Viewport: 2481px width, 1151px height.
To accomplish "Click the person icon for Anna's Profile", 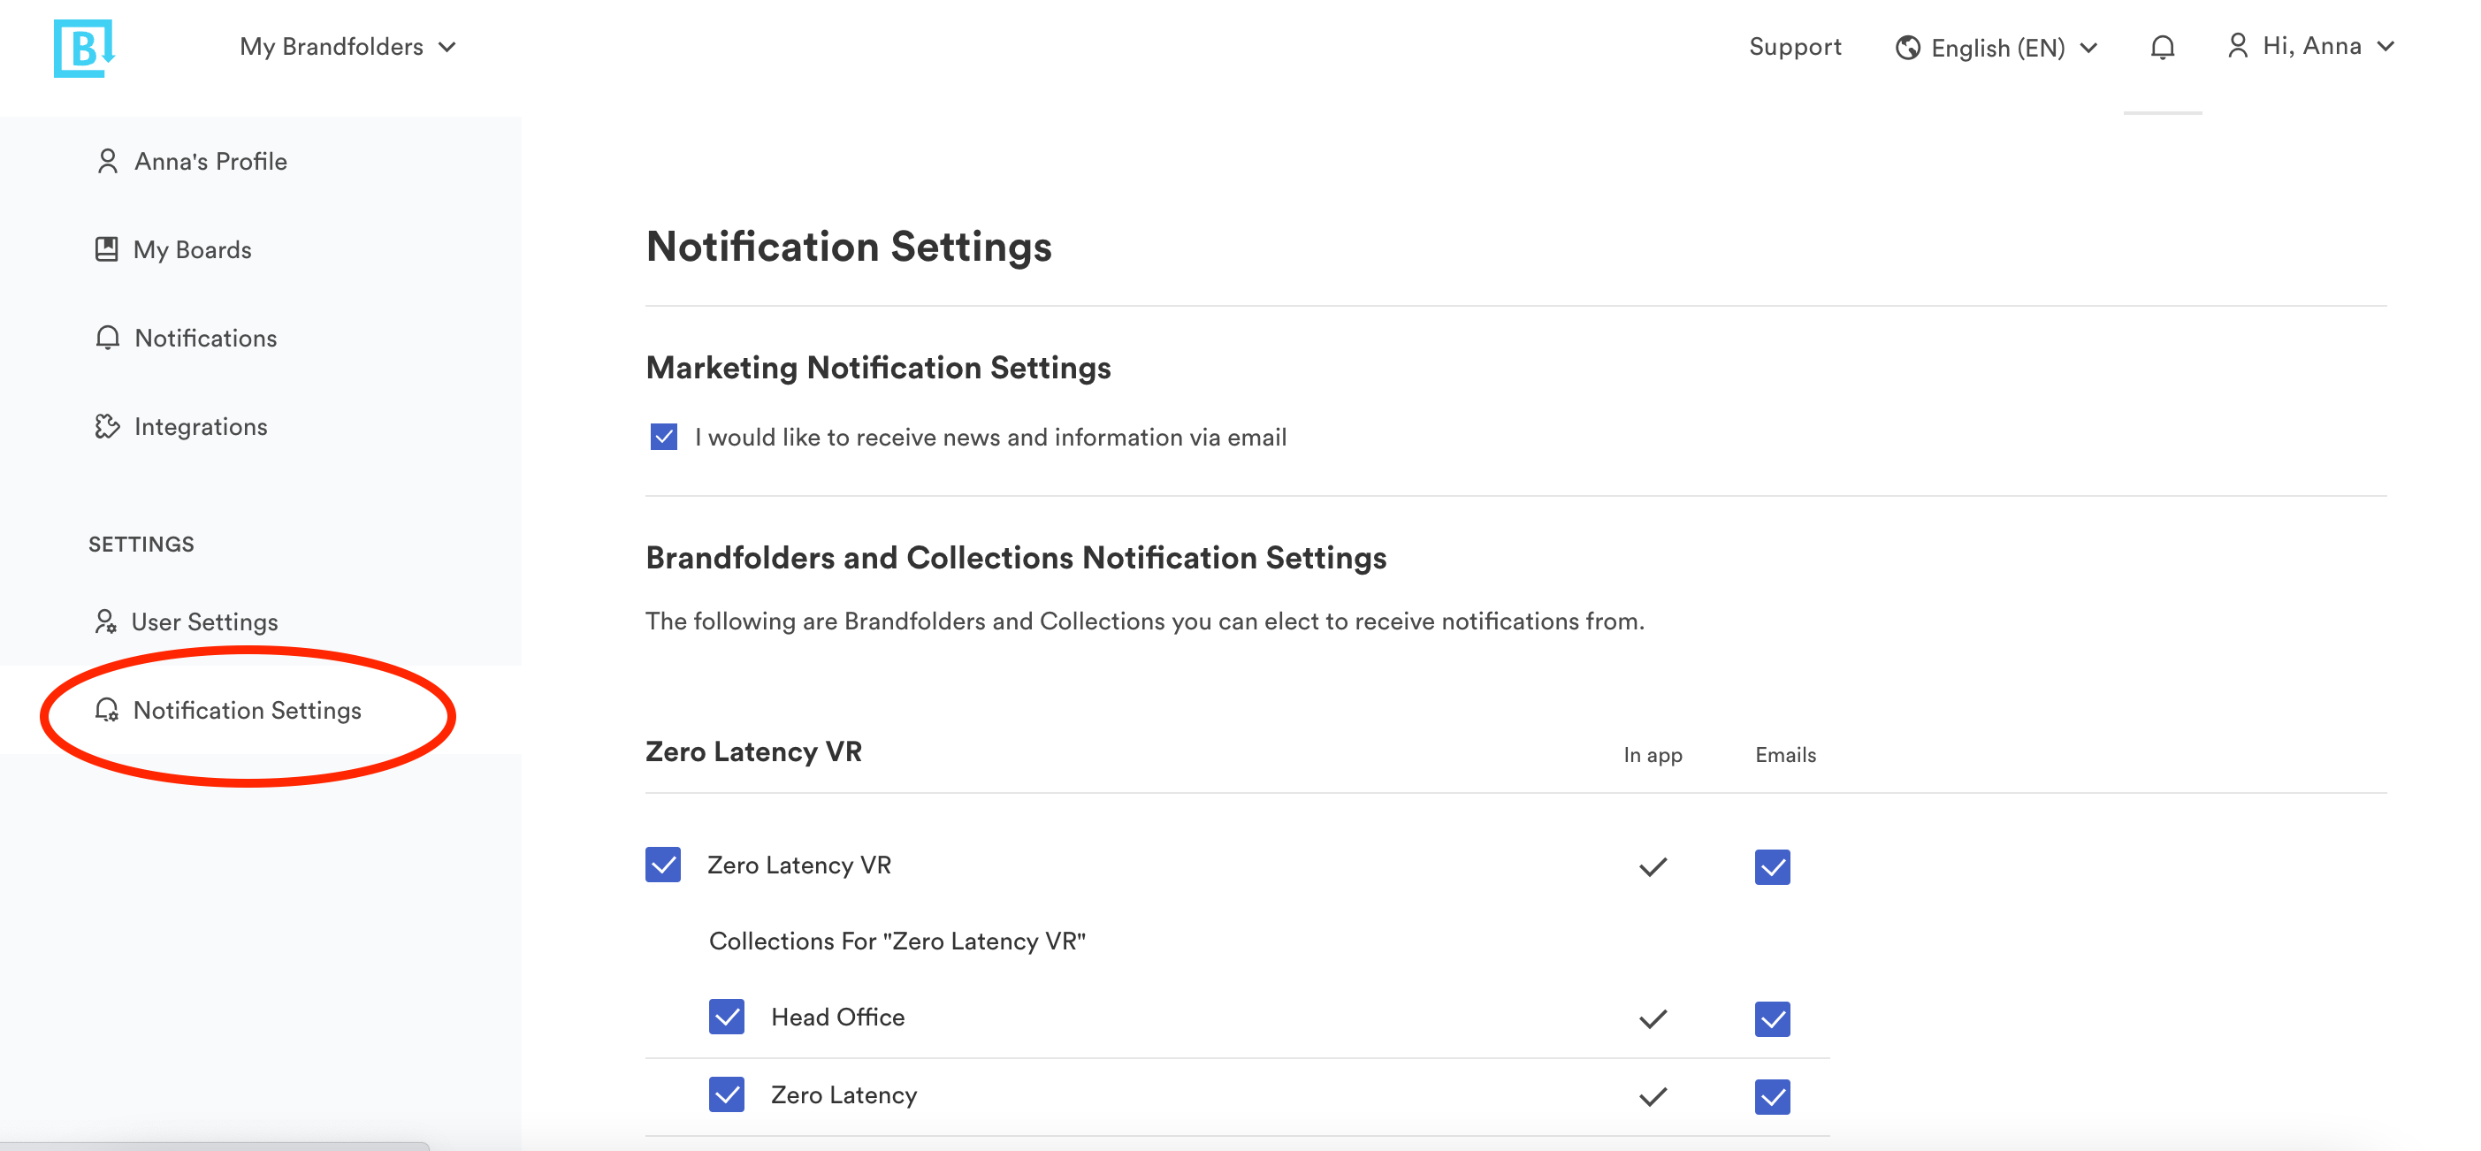I will pos(107,161).
